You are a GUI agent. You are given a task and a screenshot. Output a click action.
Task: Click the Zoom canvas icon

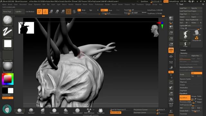pos(171,33)
